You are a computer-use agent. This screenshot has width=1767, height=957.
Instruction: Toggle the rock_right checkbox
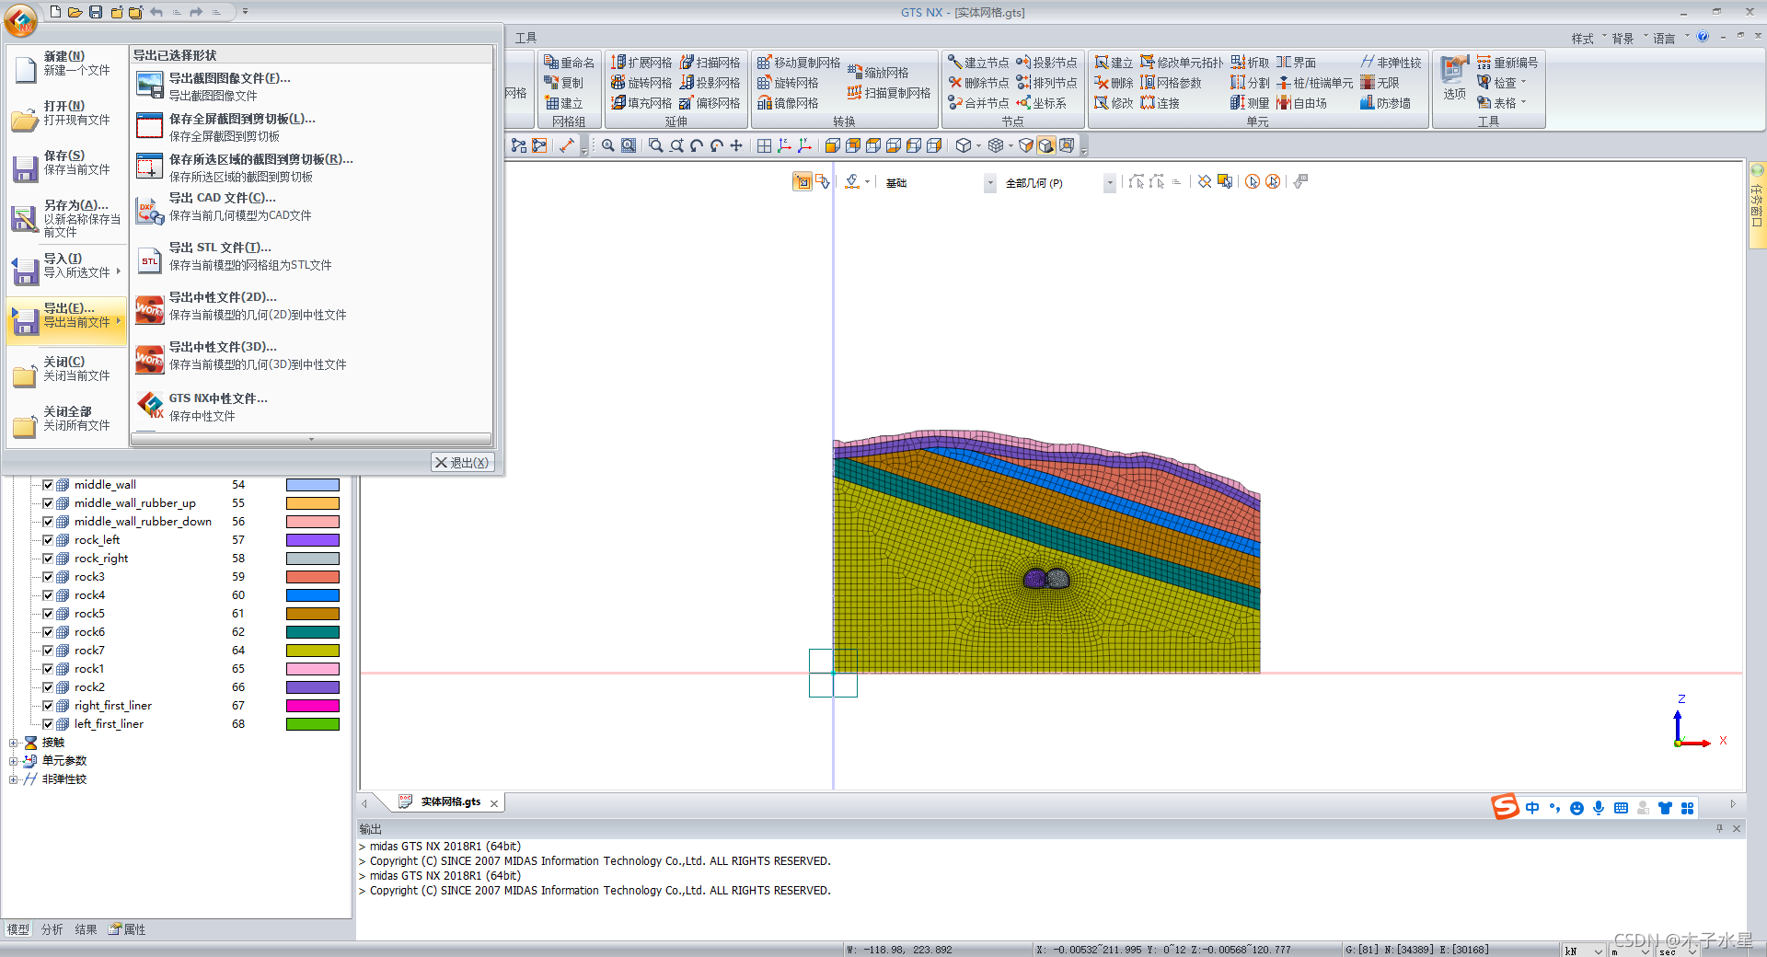pos(48,559)
